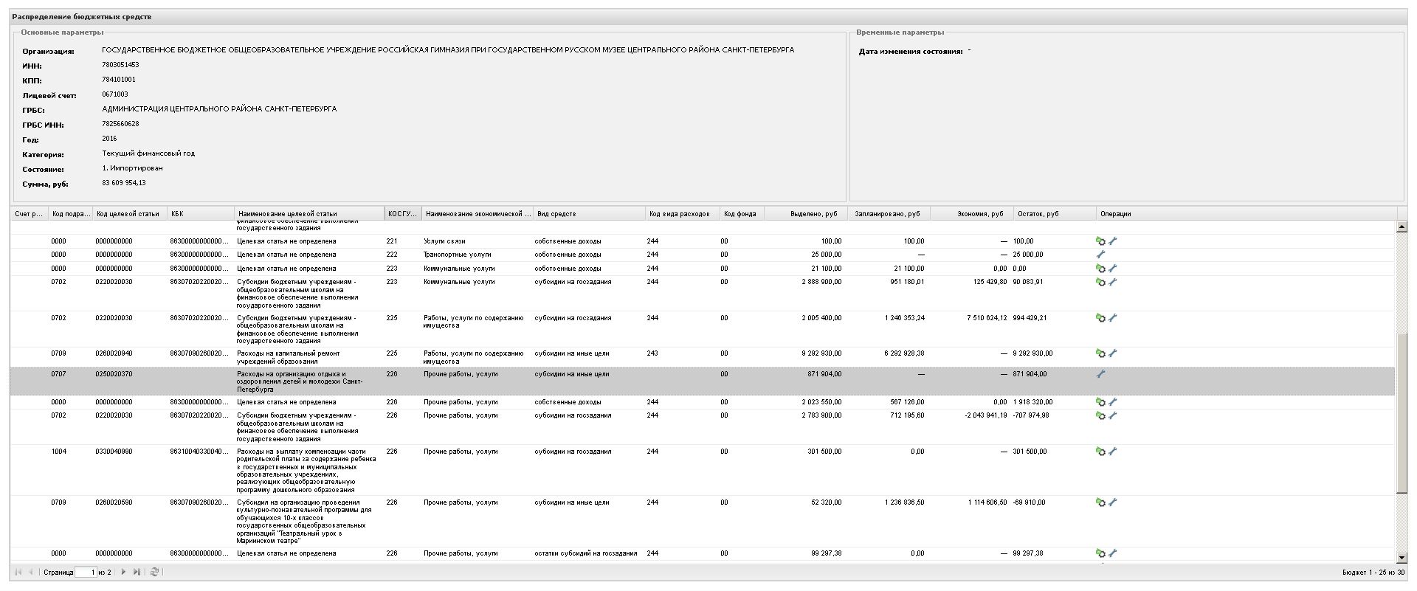The width and height of the screenshot is (1417, 591).
Task: Select the Расходы на выплату компенсации row
Action: point(703,470)
